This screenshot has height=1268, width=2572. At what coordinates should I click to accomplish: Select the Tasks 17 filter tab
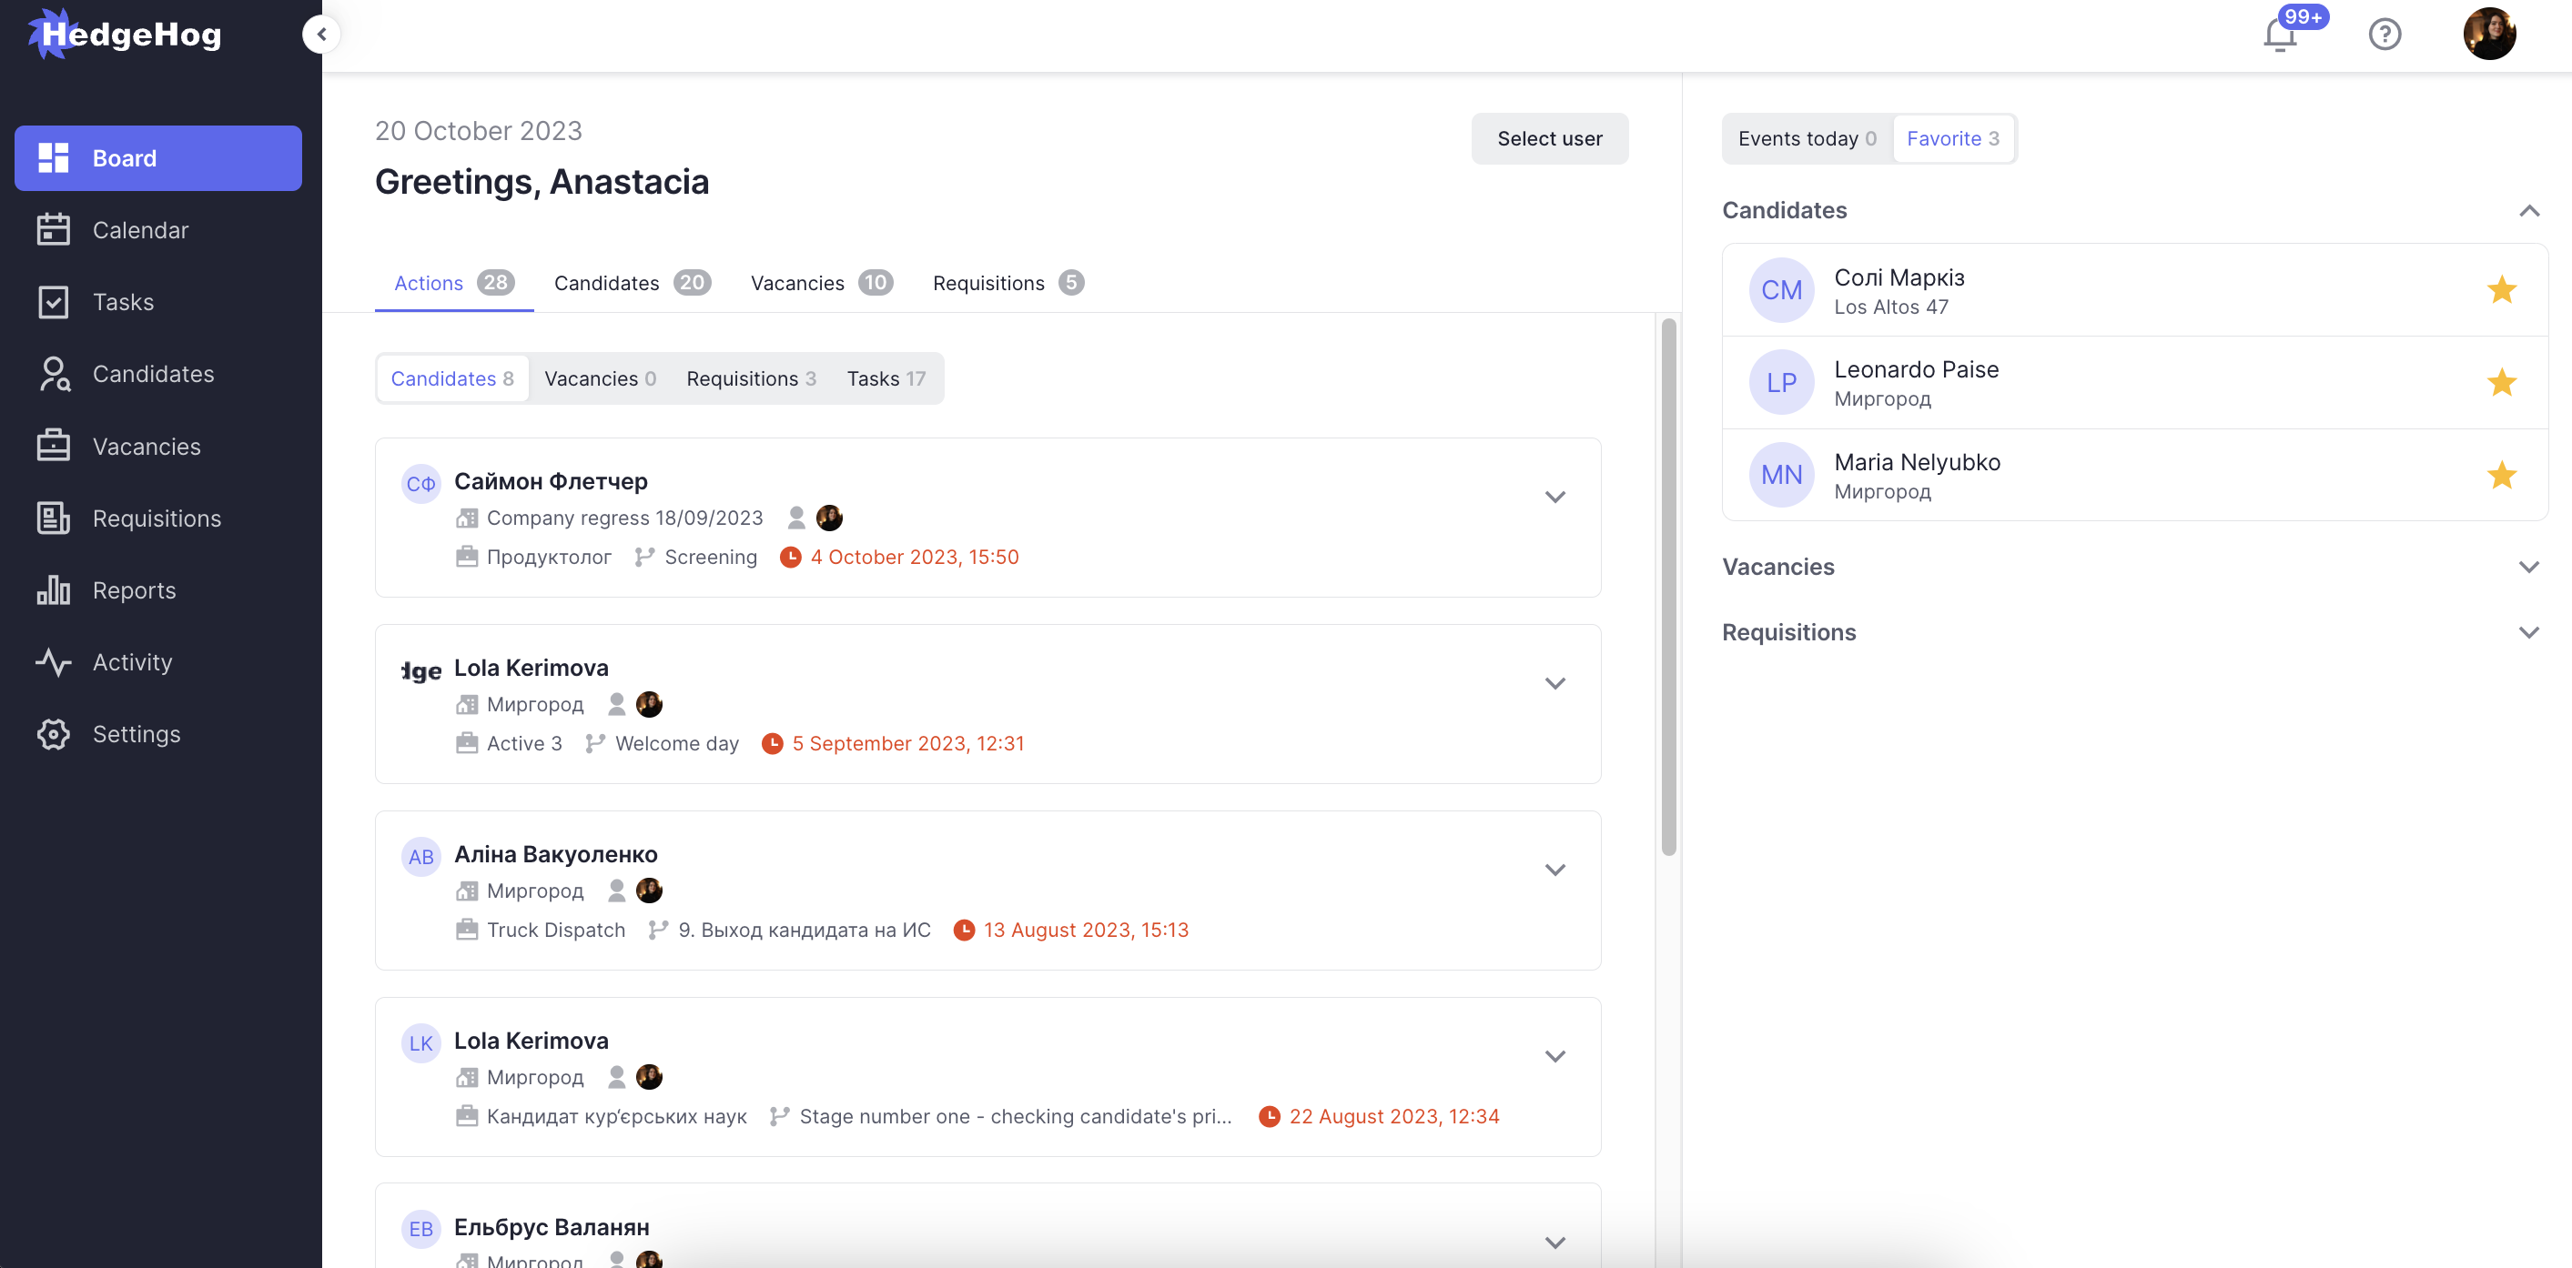pyautogui.click(x=886, y=379)
